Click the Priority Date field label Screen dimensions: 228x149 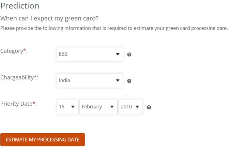(18, 104)
